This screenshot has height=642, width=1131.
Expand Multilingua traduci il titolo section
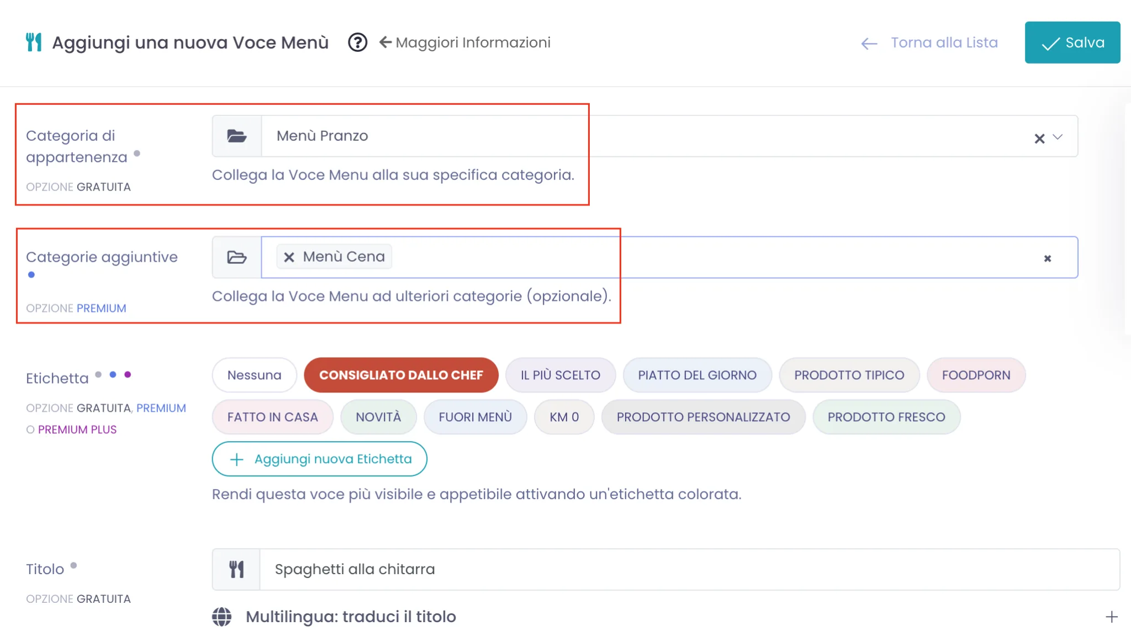click(x=665, y=617)
